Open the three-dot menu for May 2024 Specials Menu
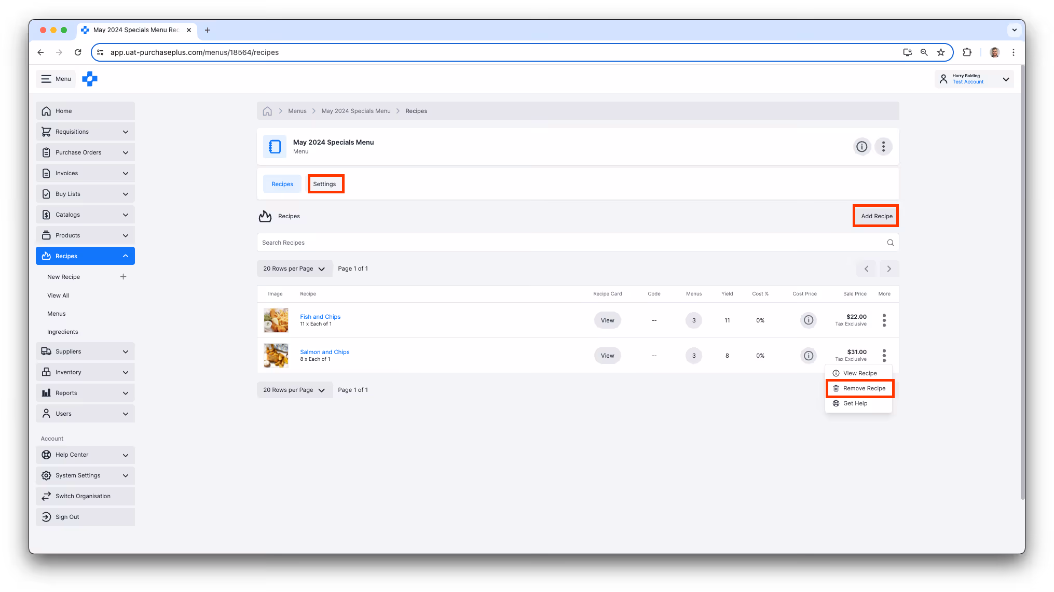 [x=883, y=147]
